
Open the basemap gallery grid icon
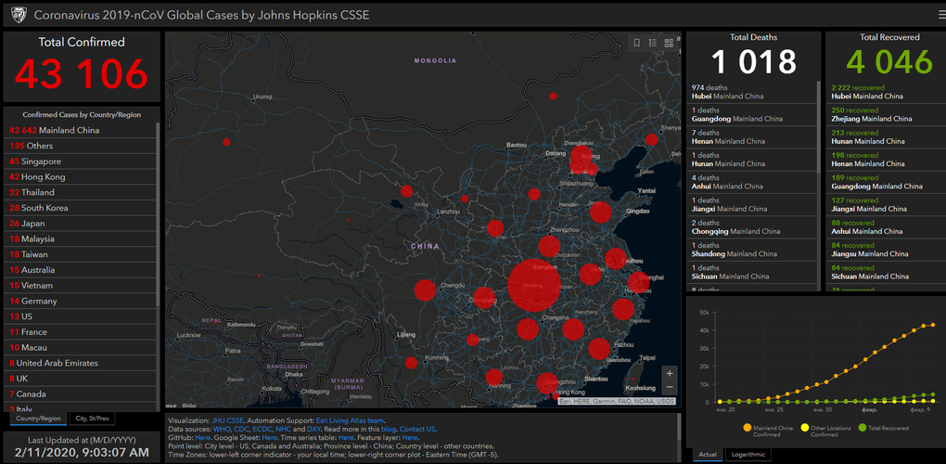point(669,43)
